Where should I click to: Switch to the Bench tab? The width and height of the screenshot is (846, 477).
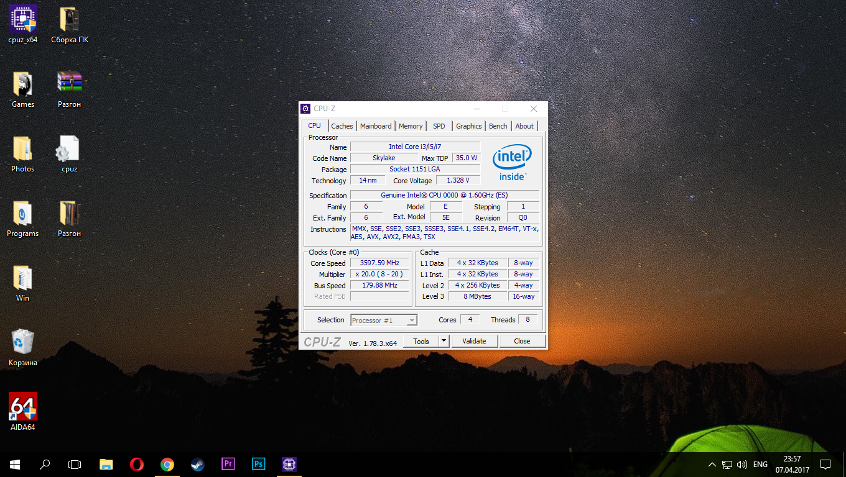(498, 126)
